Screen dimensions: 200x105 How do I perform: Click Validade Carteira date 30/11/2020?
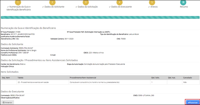69,39
